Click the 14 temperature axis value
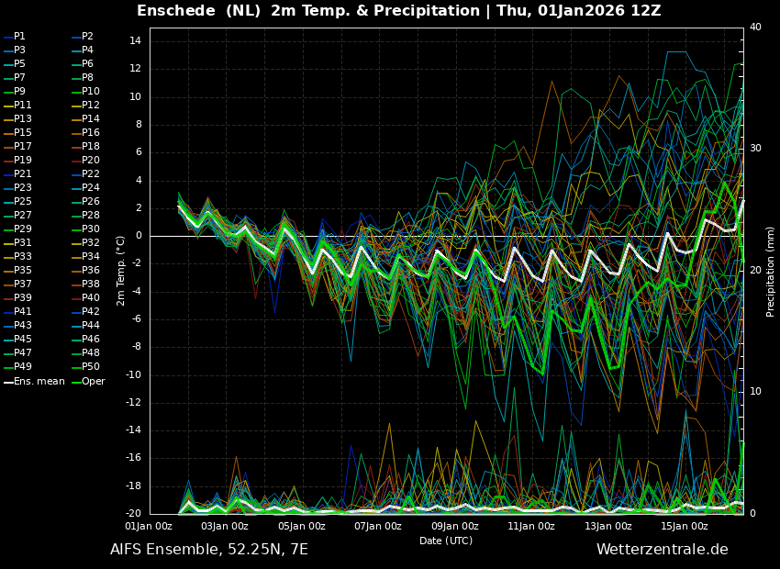Image resolution: width=780 pixels, height=569 pixels. [x=136, y=41]
